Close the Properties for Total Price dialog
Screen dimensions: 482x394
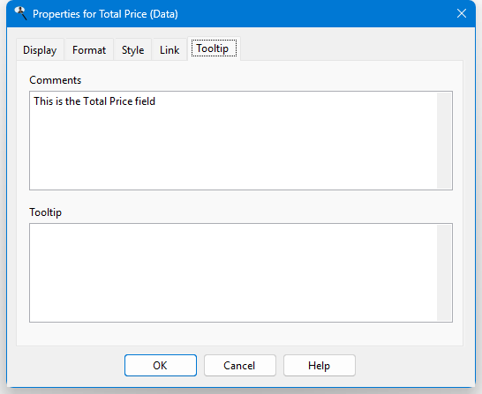462,13
